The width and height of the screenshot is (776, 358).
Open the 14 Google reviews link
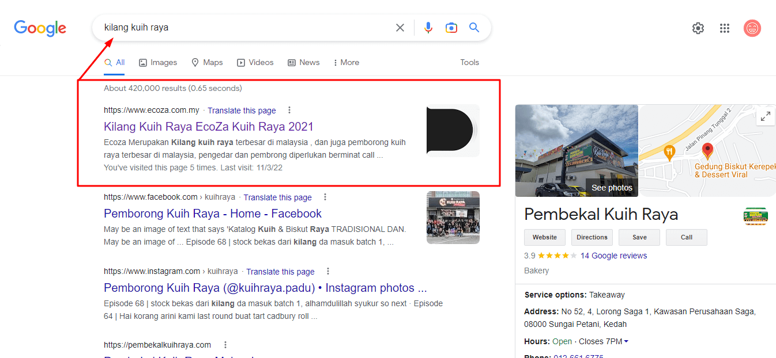[613, 256]
